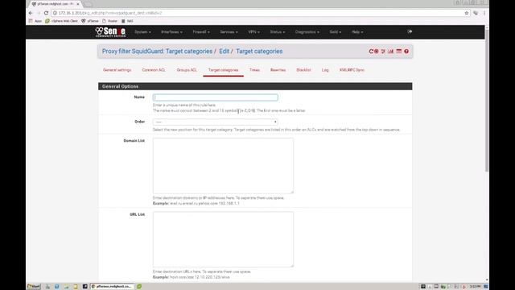The image size is (515, 290).
Task: Click into the Domain List textarea
Action: click(x=223, y=166)
